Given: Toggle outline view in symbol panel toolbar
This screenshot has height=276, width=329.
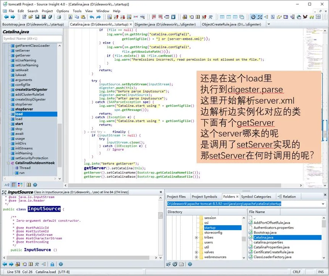Looking at the screenshot, I should coord(14,185).
